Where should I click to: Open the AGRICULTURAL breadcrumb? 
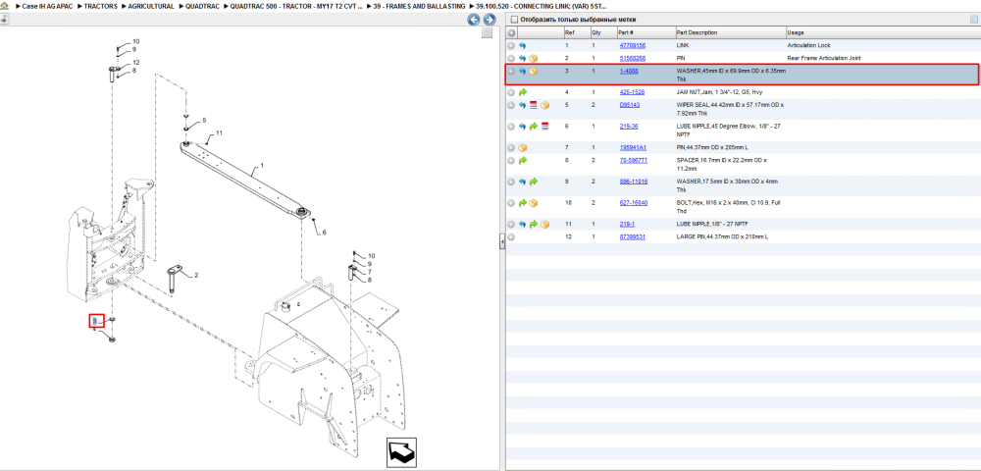(151, 6)
